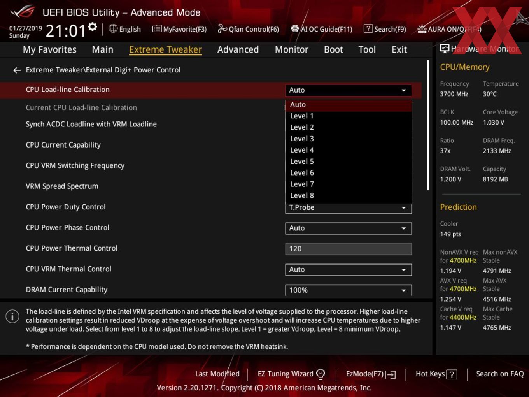Open the Boot tab
The image size is (529, 397).
[333, 50]
